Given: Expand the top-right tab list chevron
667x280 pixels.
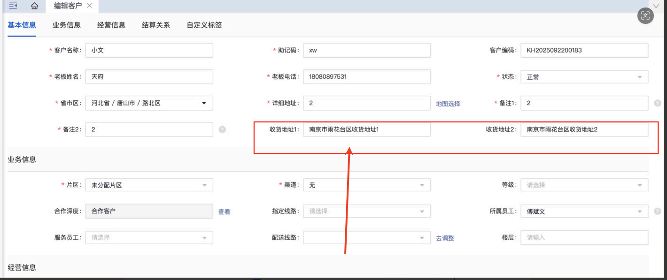Looking at the screenshot, I should [656, 5].
